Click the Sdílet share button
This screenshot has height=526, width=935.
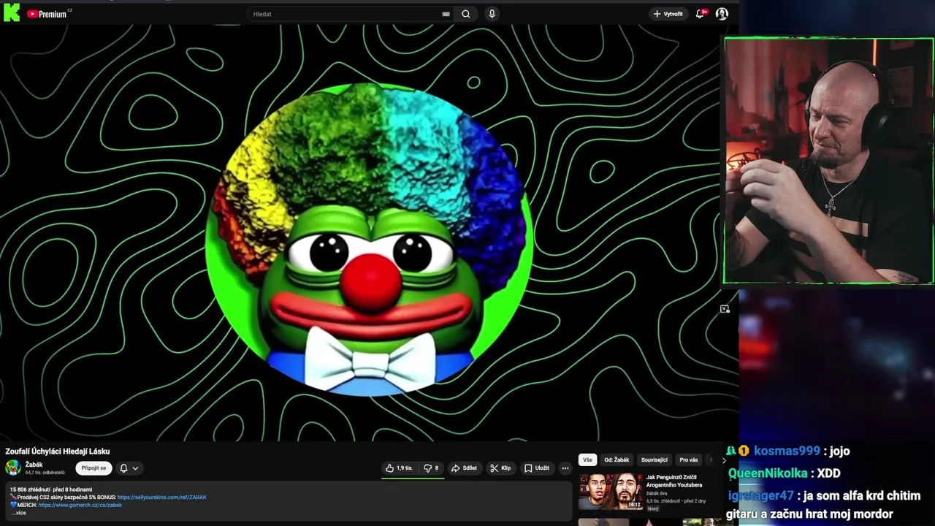[x=464, y=468]
